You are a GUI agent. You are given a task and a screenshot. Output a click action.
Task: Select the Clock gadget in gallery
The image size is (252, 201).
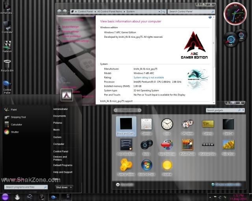(167, 126)
